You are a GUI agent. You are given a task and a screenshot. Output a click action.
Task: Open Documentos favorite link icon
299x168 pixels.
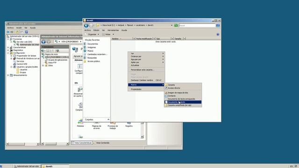(85, 44)
